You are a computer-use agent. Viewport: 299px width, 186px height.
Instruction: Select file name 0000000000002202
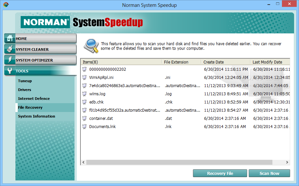click(108, 69)
